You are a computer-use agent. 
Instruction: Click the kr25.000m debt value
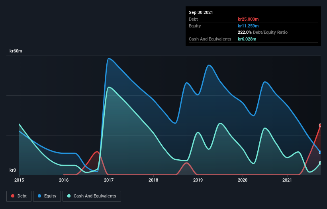pos(248,19)
